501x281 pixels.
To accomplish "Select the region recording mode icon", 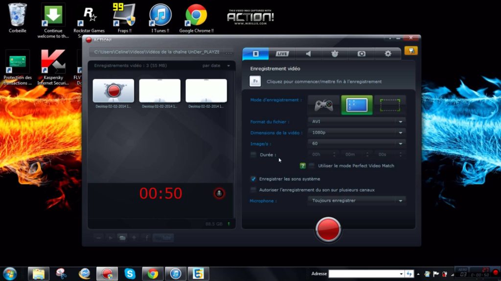I will point(390,104).
